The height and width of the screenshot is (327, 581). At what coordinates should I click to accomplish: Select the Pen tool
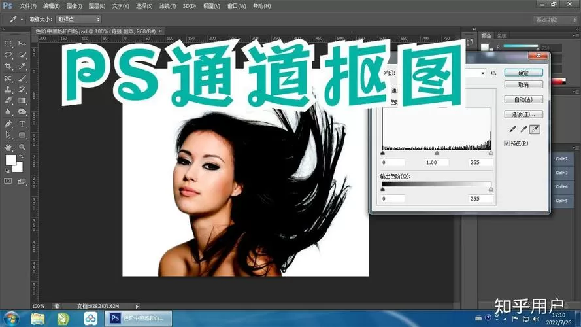(x=8, y=124)
